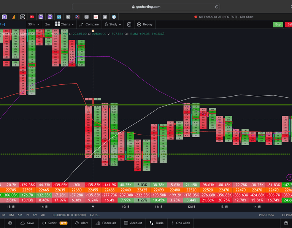This screenshot has width=292, height=228.
Task: Select the 3M range
Action: pyautogui.click(x=11, y=215)
